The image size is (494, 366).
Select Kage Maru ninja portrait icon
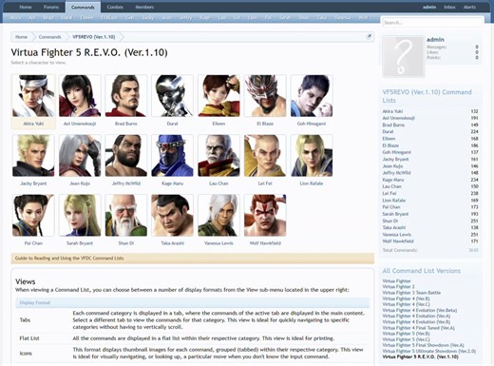click(x=172, y=156)
